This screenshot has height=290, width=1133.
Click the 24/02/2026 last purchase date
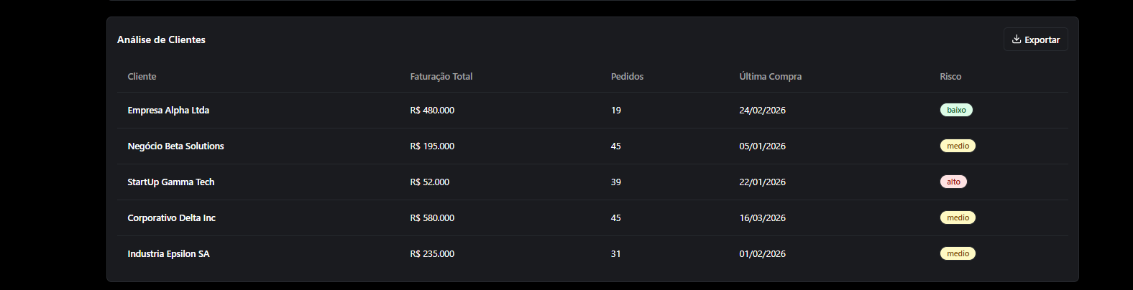762,111
